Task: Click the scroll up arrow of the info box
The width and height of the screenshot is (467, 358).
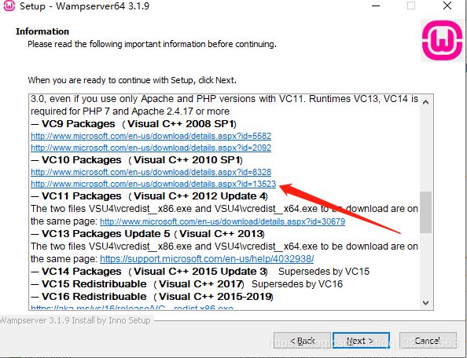Action: (425, 102)
